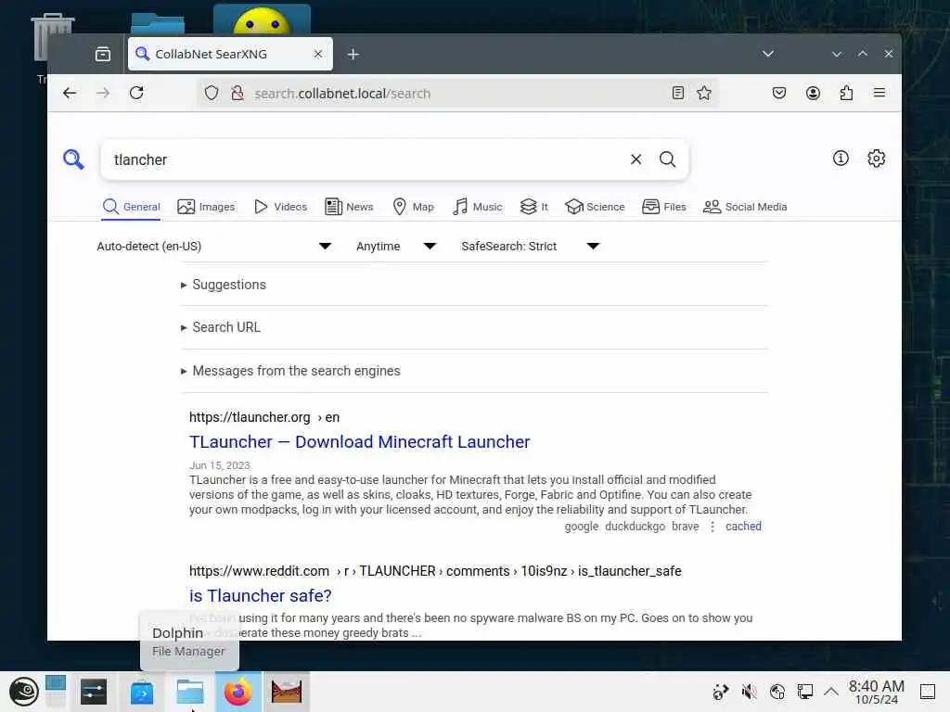Click the https://tlauncher.org result URL
The image size is (950, 712).
tap(250, 417)
